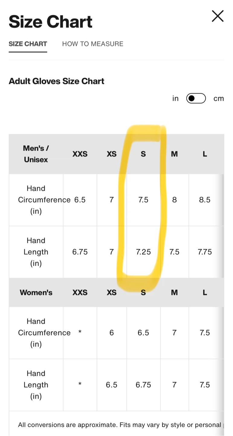Click Women's small hand circumference 6.5
Image resolution: width=233 pixels, height=436 pixels.
[143, 333]
